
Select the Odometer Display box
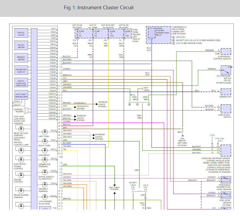point(21,70)
